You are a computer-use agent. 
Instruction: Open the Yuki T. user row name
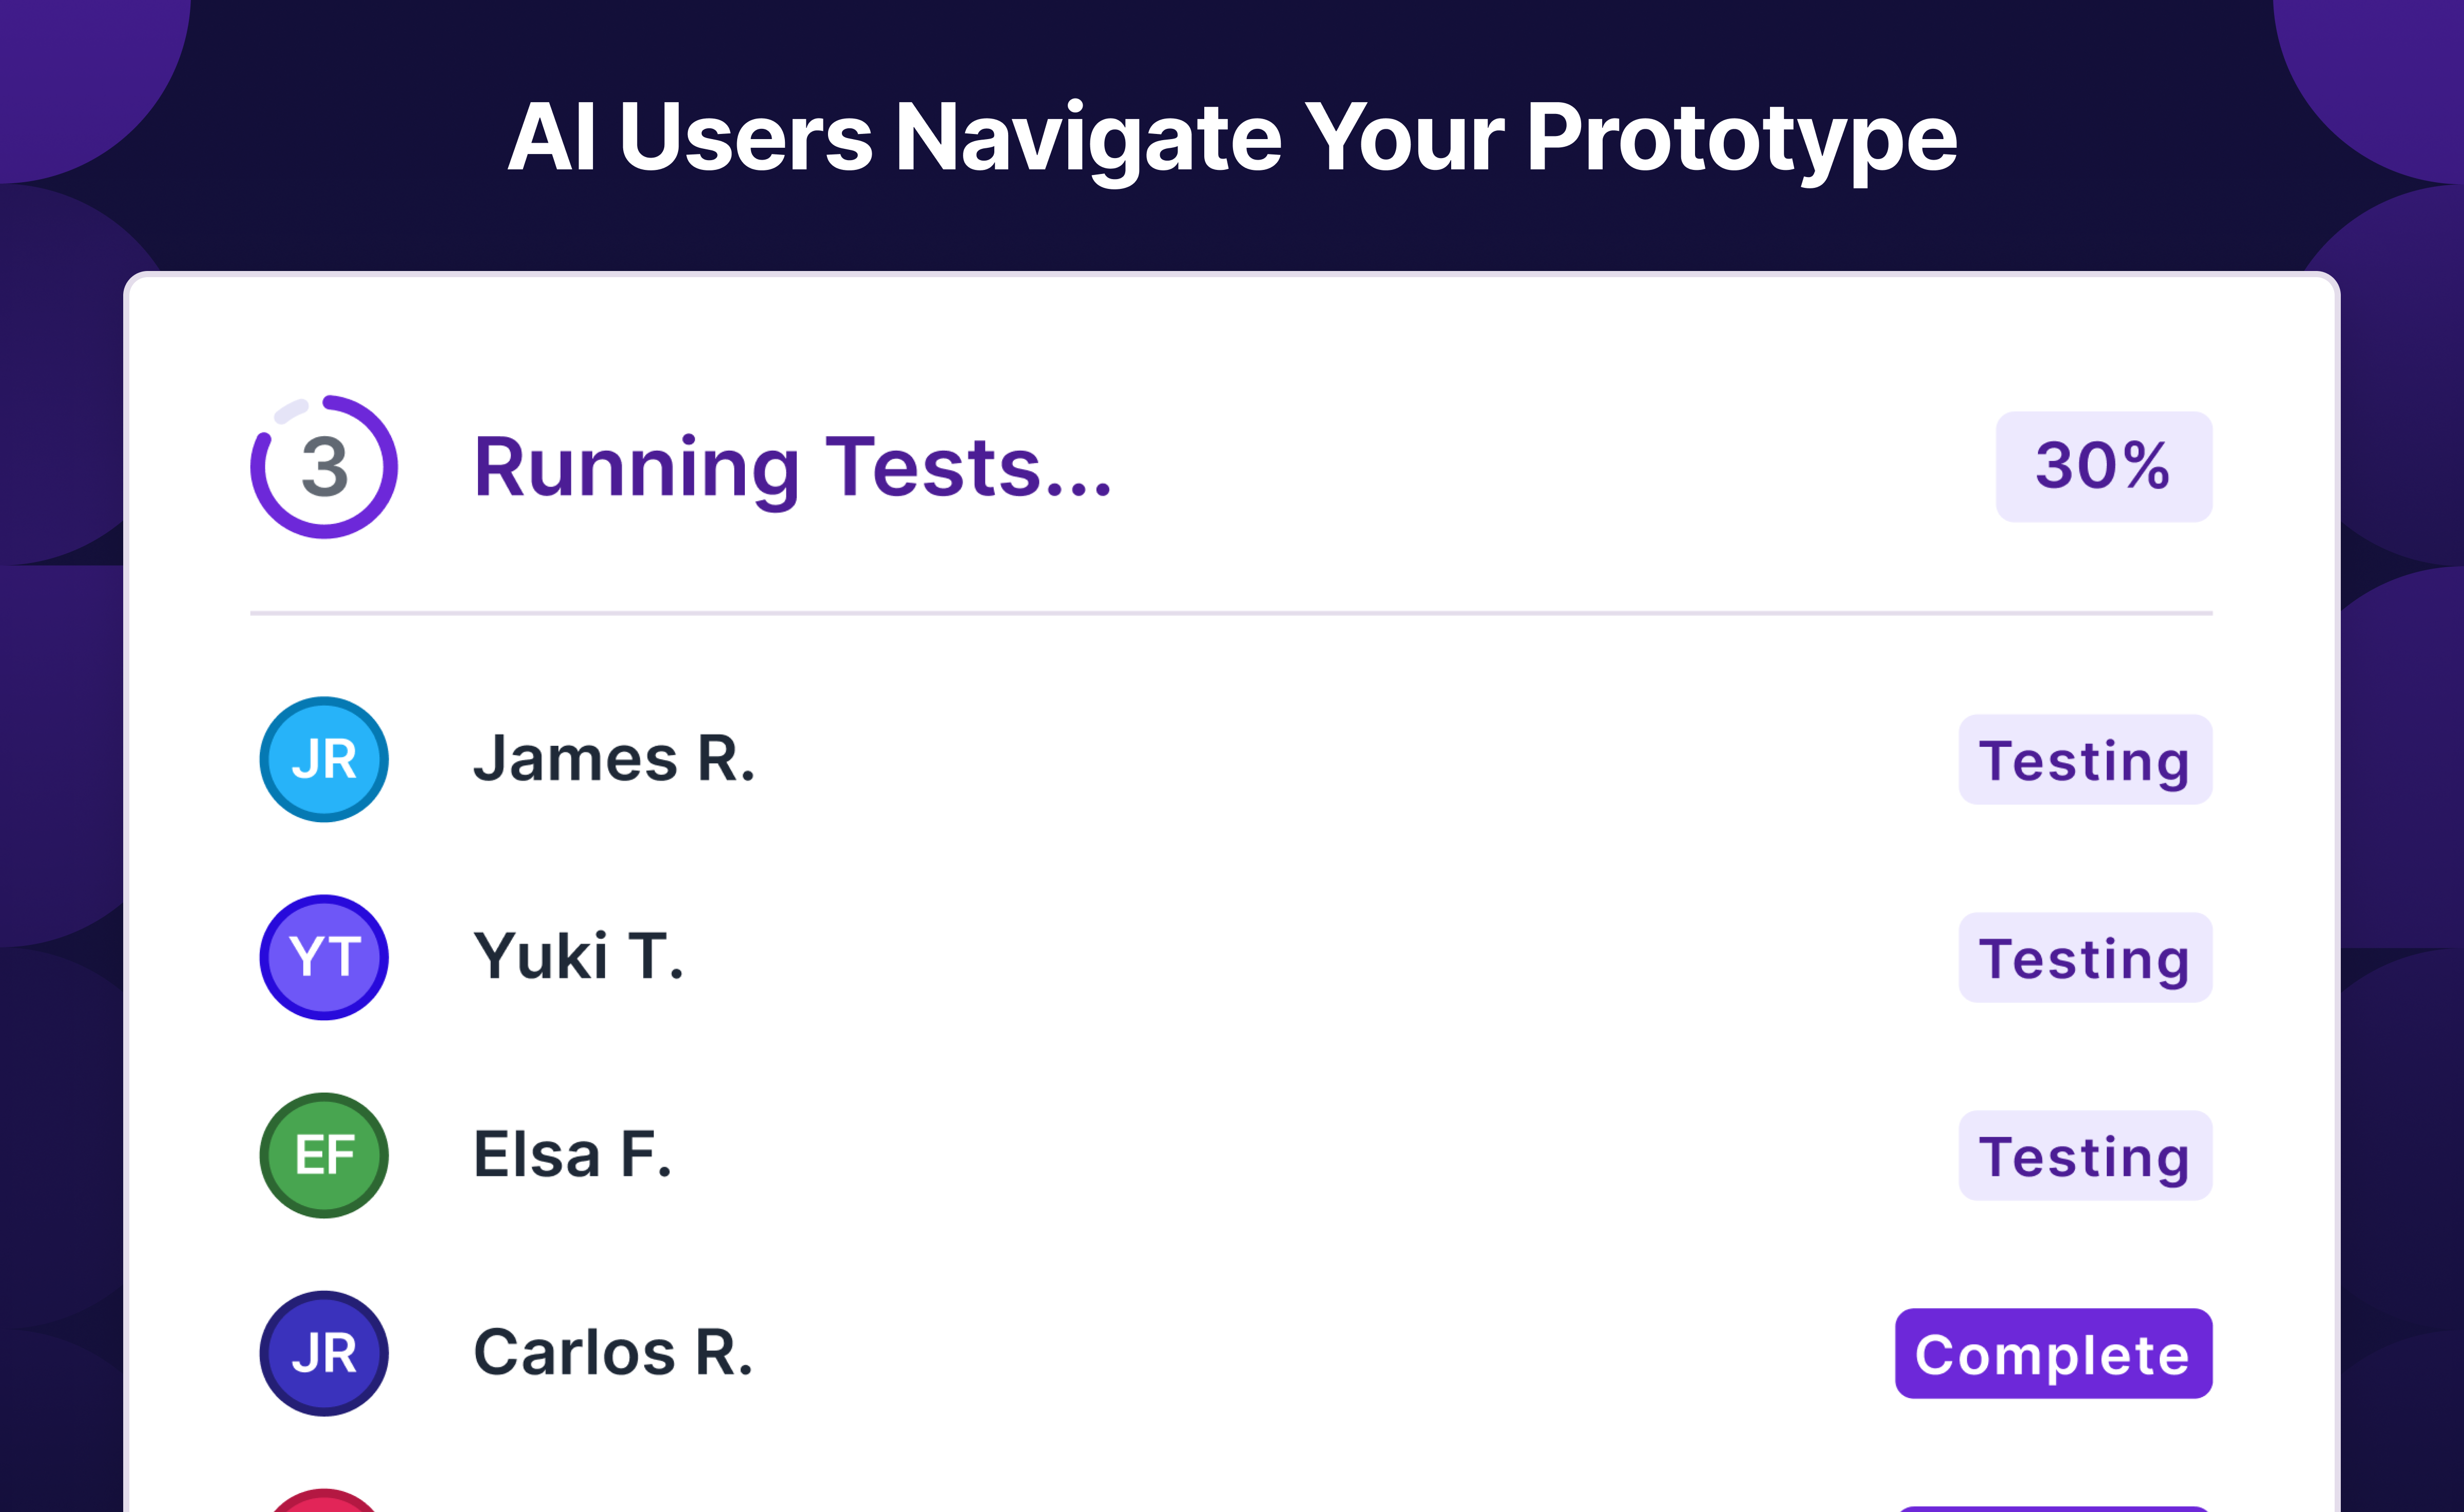click(578, 957)
